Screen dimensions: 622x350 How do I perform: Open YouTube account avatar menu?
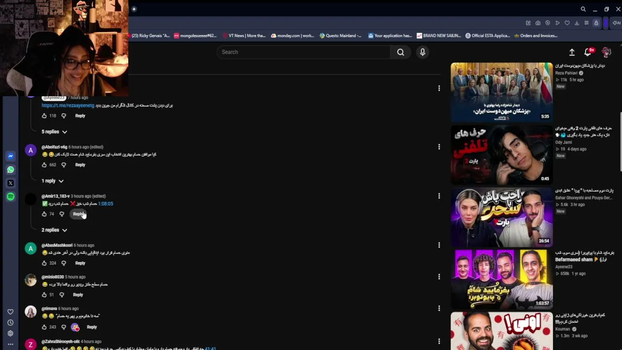pos(606,52)
